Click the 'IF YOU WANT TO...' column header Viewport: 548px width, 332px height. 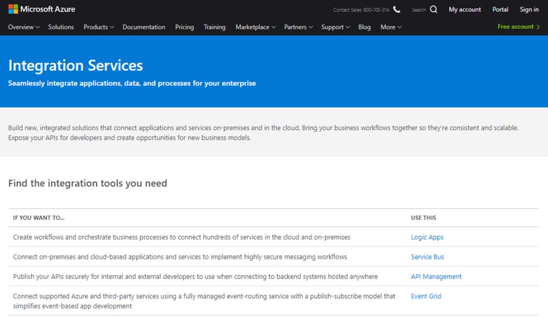pos(39,218)
